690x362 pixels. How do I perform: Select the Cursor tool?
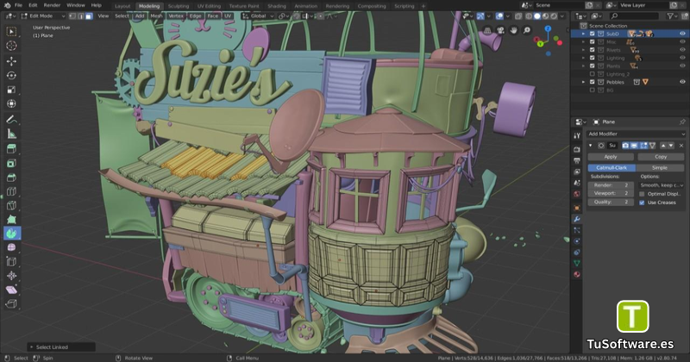click(11, 46)
